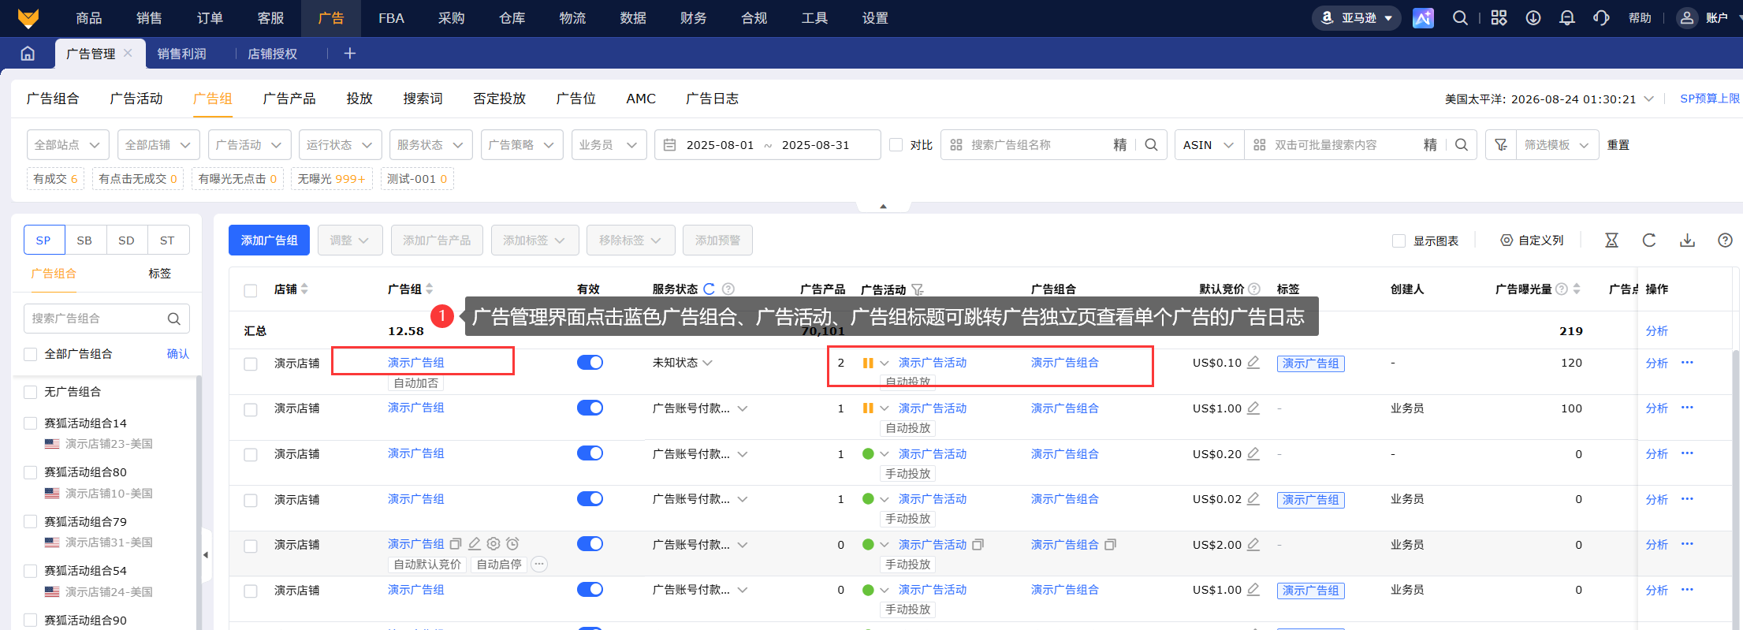Open the 搜索词 tab
1743x630 pixels.
click(x=423, y=99)
